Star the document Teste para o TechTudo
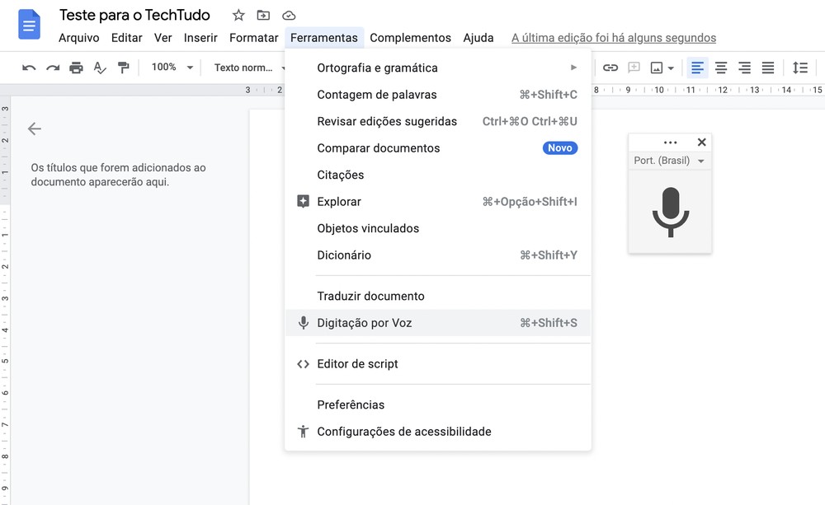The image size is (825, 505). point(237,14)
